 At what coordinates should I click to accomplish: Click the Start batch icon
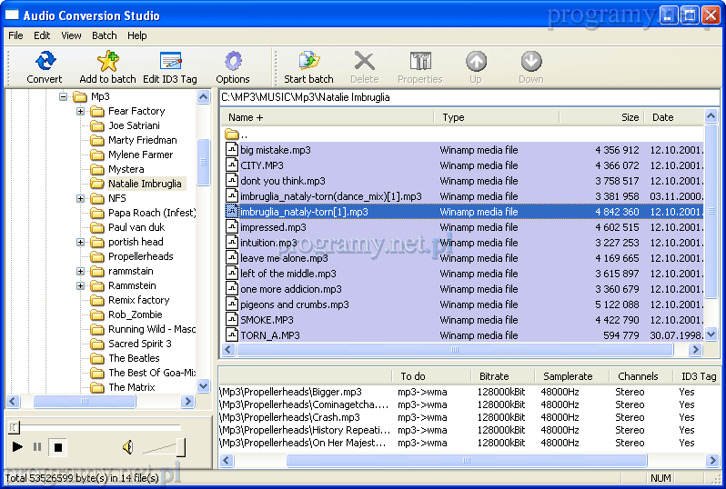click(x=308, y=62)
